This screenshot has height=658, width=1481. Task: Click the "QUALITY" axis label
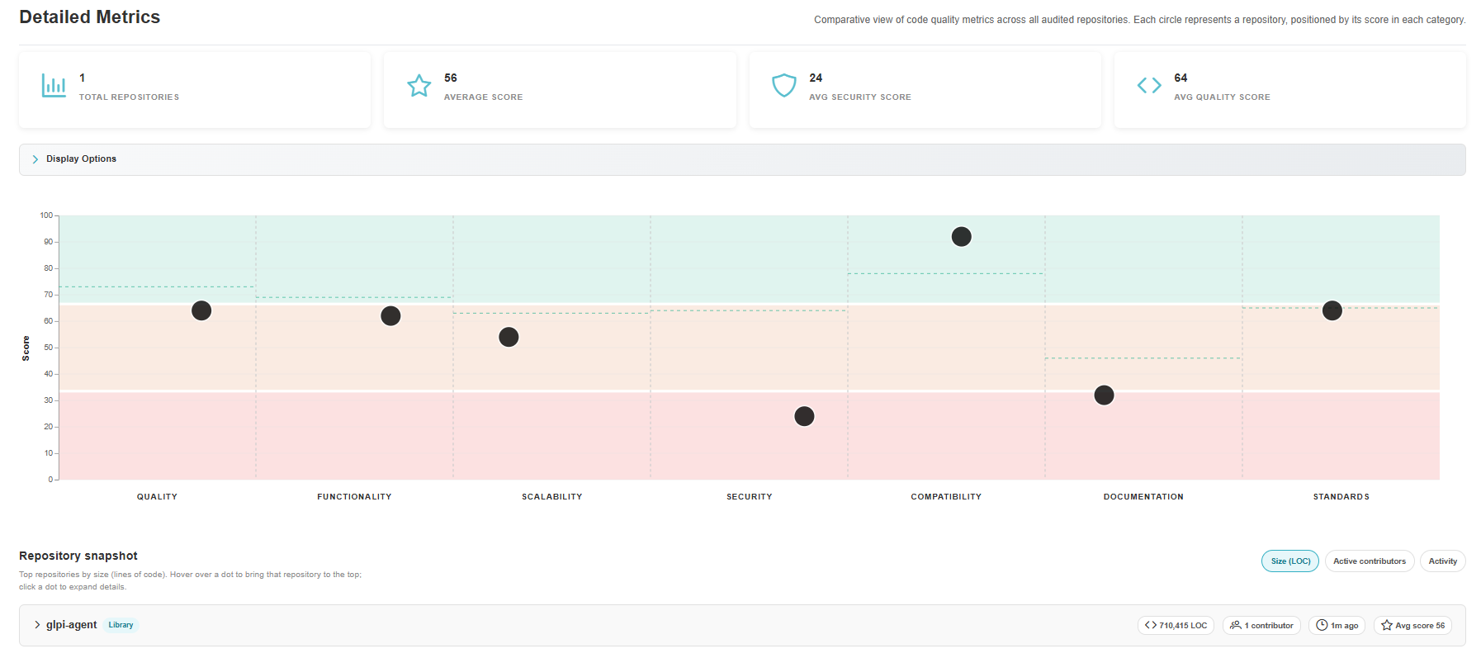157,497
